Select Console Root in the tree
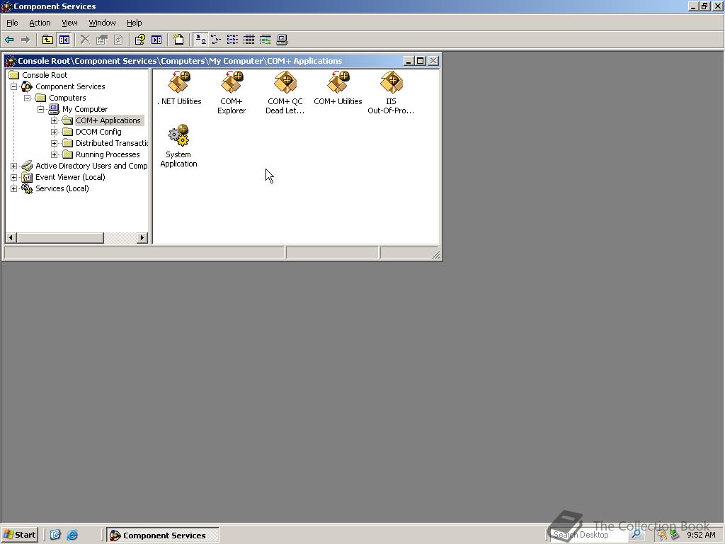 click(x=45, y=75)
